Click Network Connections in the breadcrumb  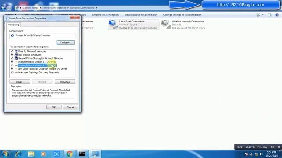click(82, 8)
